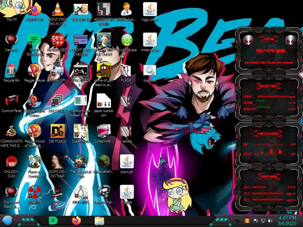This screenshot has width=303, height=227.
Task: Select the OOPS DID I DO THAT portrait icon
Action: coord(58,161)
